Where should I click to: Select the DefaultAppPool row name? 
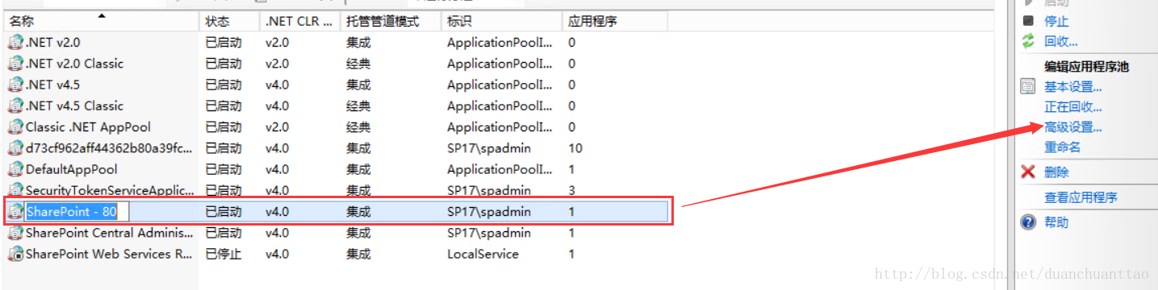point(72,169)
